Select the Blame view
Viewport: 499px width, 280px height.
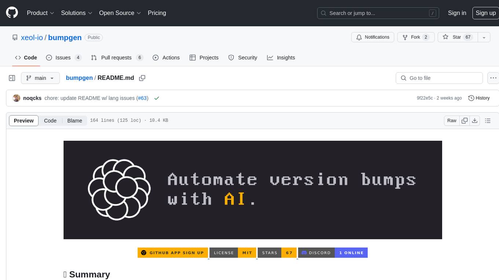point(74,121)
